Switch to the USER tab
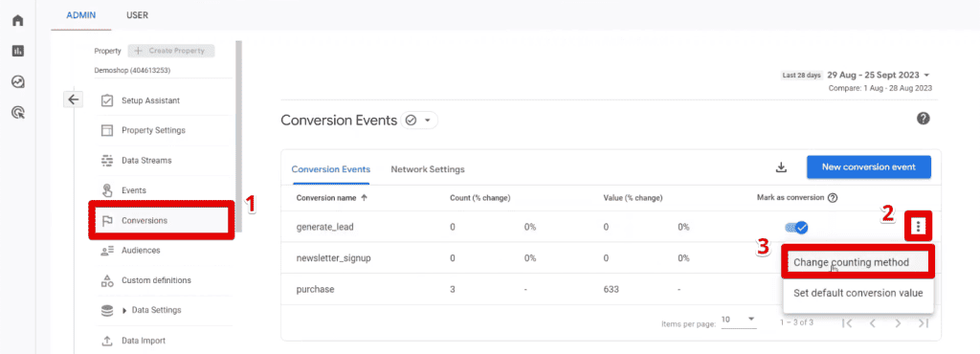This screenshot has width=980, height=354. tap(137, 15)
